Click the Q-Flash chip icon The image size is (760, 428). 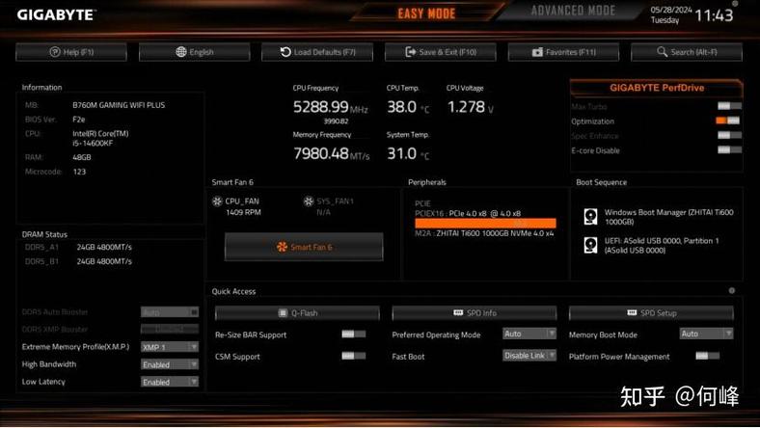click(283, 313)
